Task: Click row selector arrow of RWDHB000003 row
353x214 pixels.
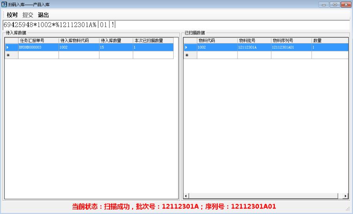Action: (x=11, y=47)
